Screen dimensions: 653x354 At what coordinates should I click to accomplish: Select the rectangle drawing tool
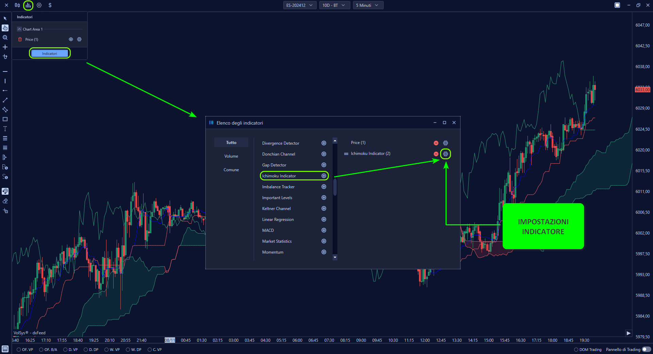click(x=5, y=119)
